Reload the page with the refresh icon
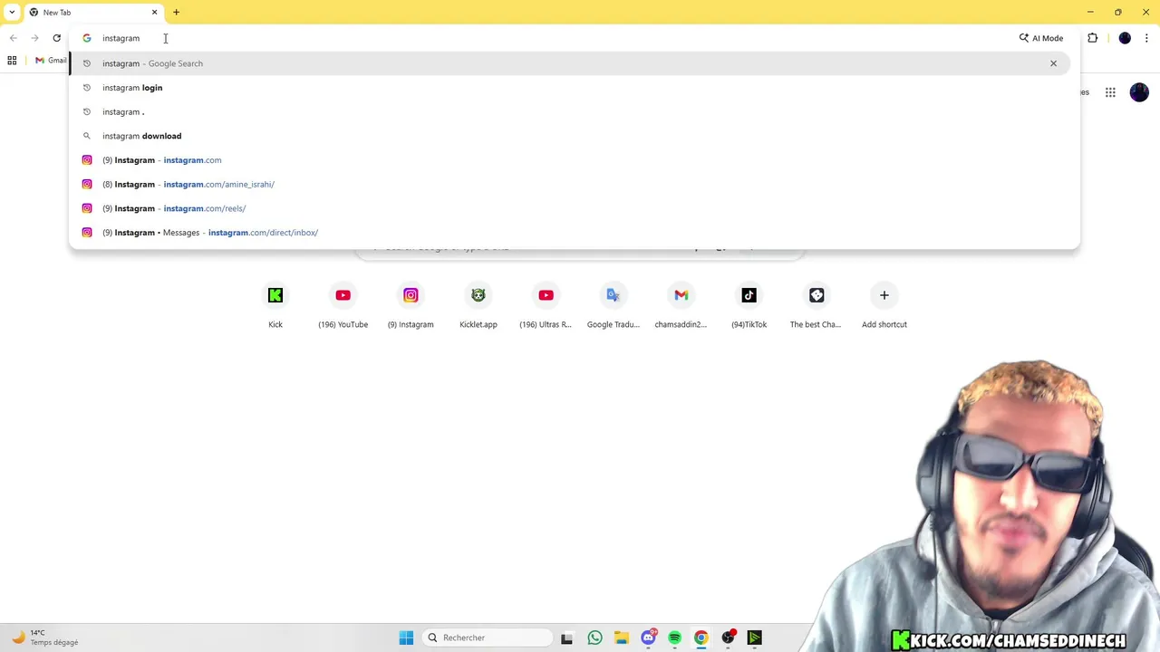 tap(56, 38)
